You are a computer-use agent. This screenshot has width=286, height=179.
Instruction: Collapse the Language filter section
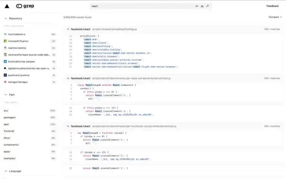pyautogui.click(x=13, y=171)
